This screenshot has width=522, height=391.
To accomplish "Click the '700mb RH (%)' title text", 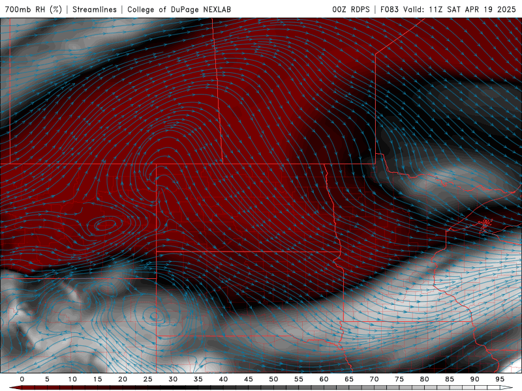I will 33,9.
